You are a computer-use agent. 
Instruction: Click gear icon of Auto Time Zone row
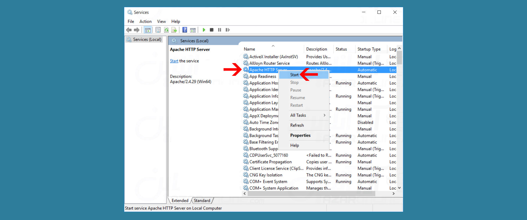pos(246,122)
